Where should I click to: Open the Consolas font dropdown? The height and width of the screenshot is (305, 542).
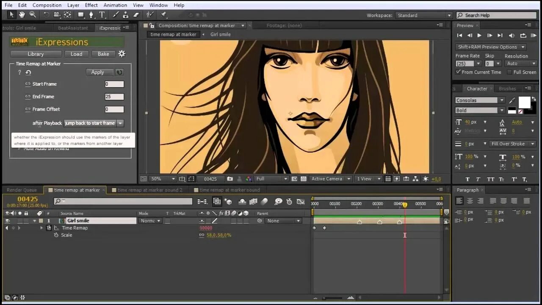(480, 100)
